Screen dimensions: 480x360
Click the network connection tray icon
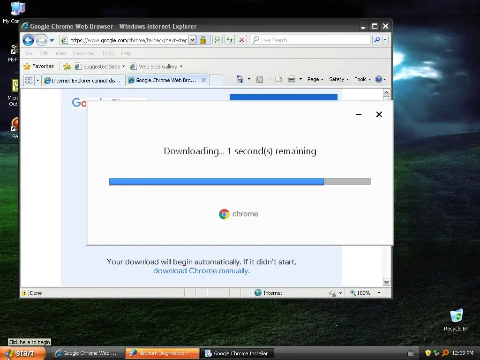coord(436,353)
